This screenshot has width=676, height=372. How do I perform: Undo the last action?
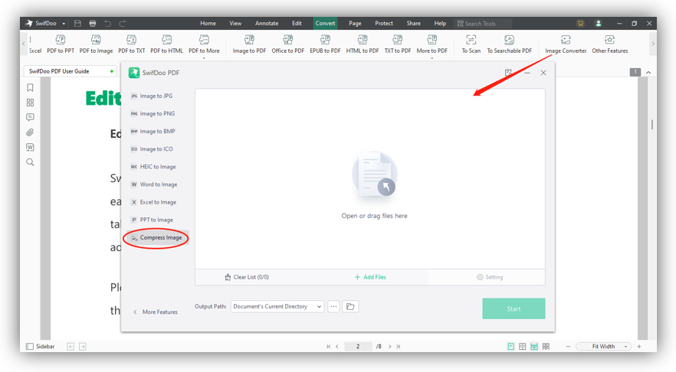[x=107, y=23]
